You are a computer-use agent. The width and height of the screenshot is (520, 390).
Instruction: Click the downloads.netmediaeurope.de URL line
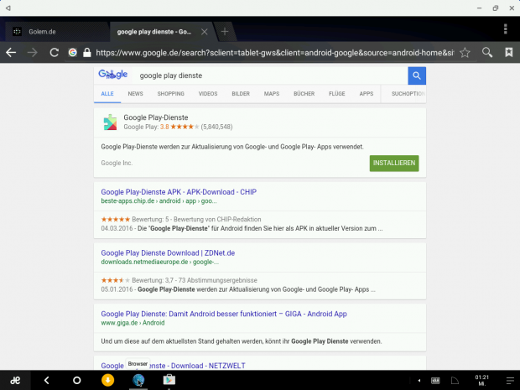160,262
